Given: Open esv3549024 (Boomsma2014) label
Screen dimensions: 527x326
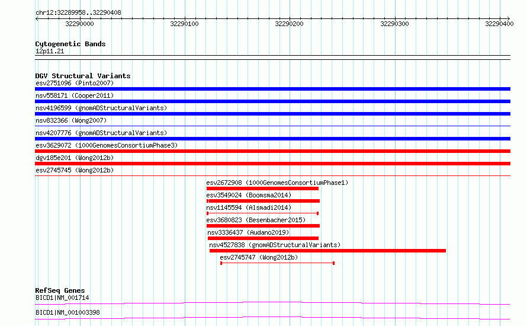Looking at the screenshot, I should 249,195.
